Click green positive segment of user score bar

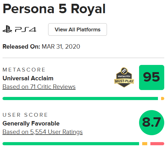[71, 144]
